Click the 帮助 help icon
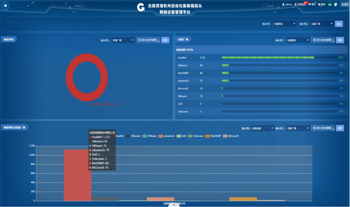Screen dimensions: 350x207 [x=319, y=5]
